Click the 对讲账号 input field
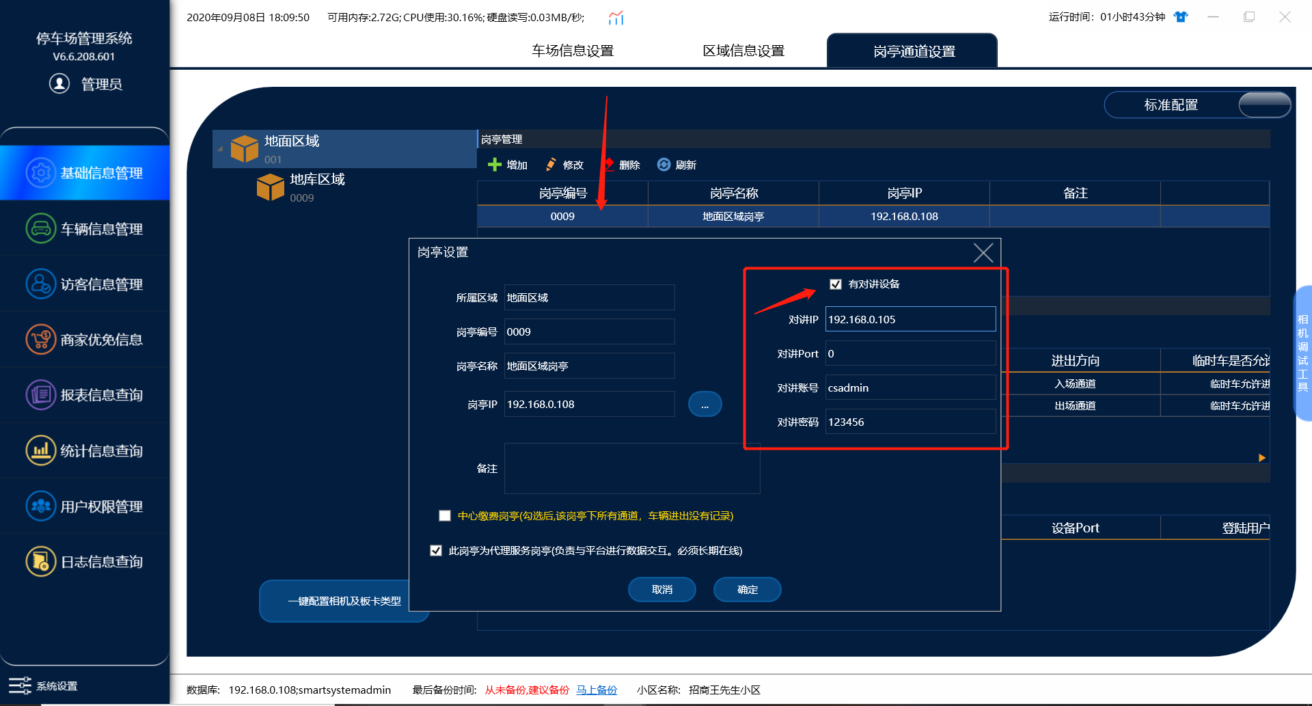 tap(910, 388)
